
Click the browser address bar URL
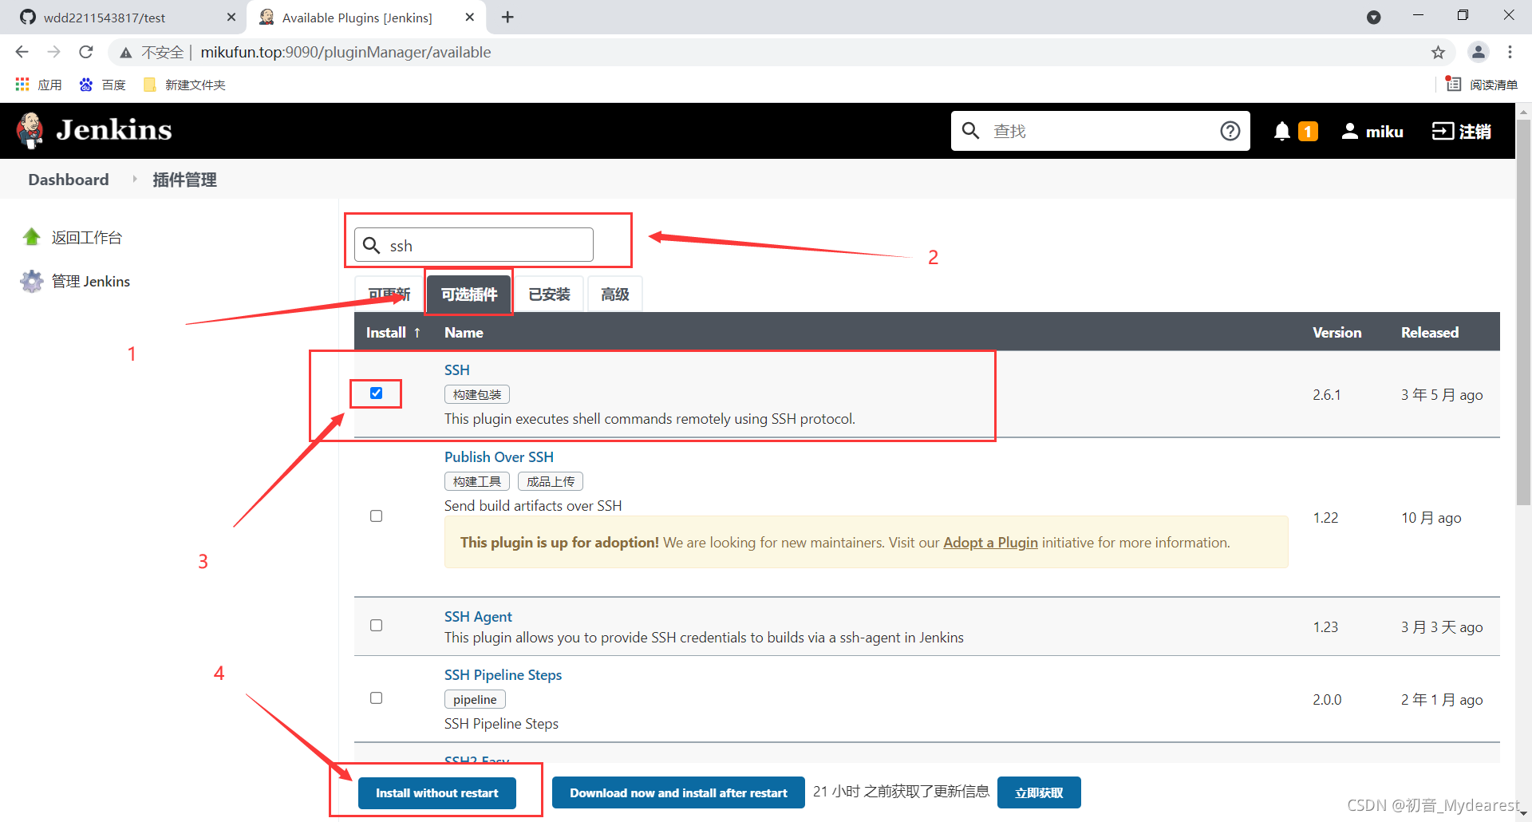(345, 52)
